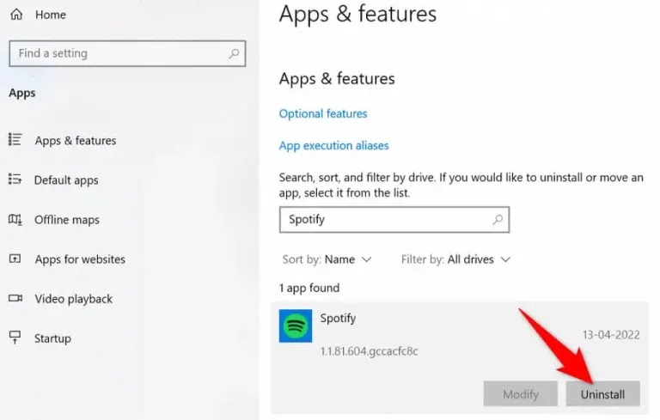Click the app search field containing Spotify
The image size is (660, 420).
(x=394, y=220)
